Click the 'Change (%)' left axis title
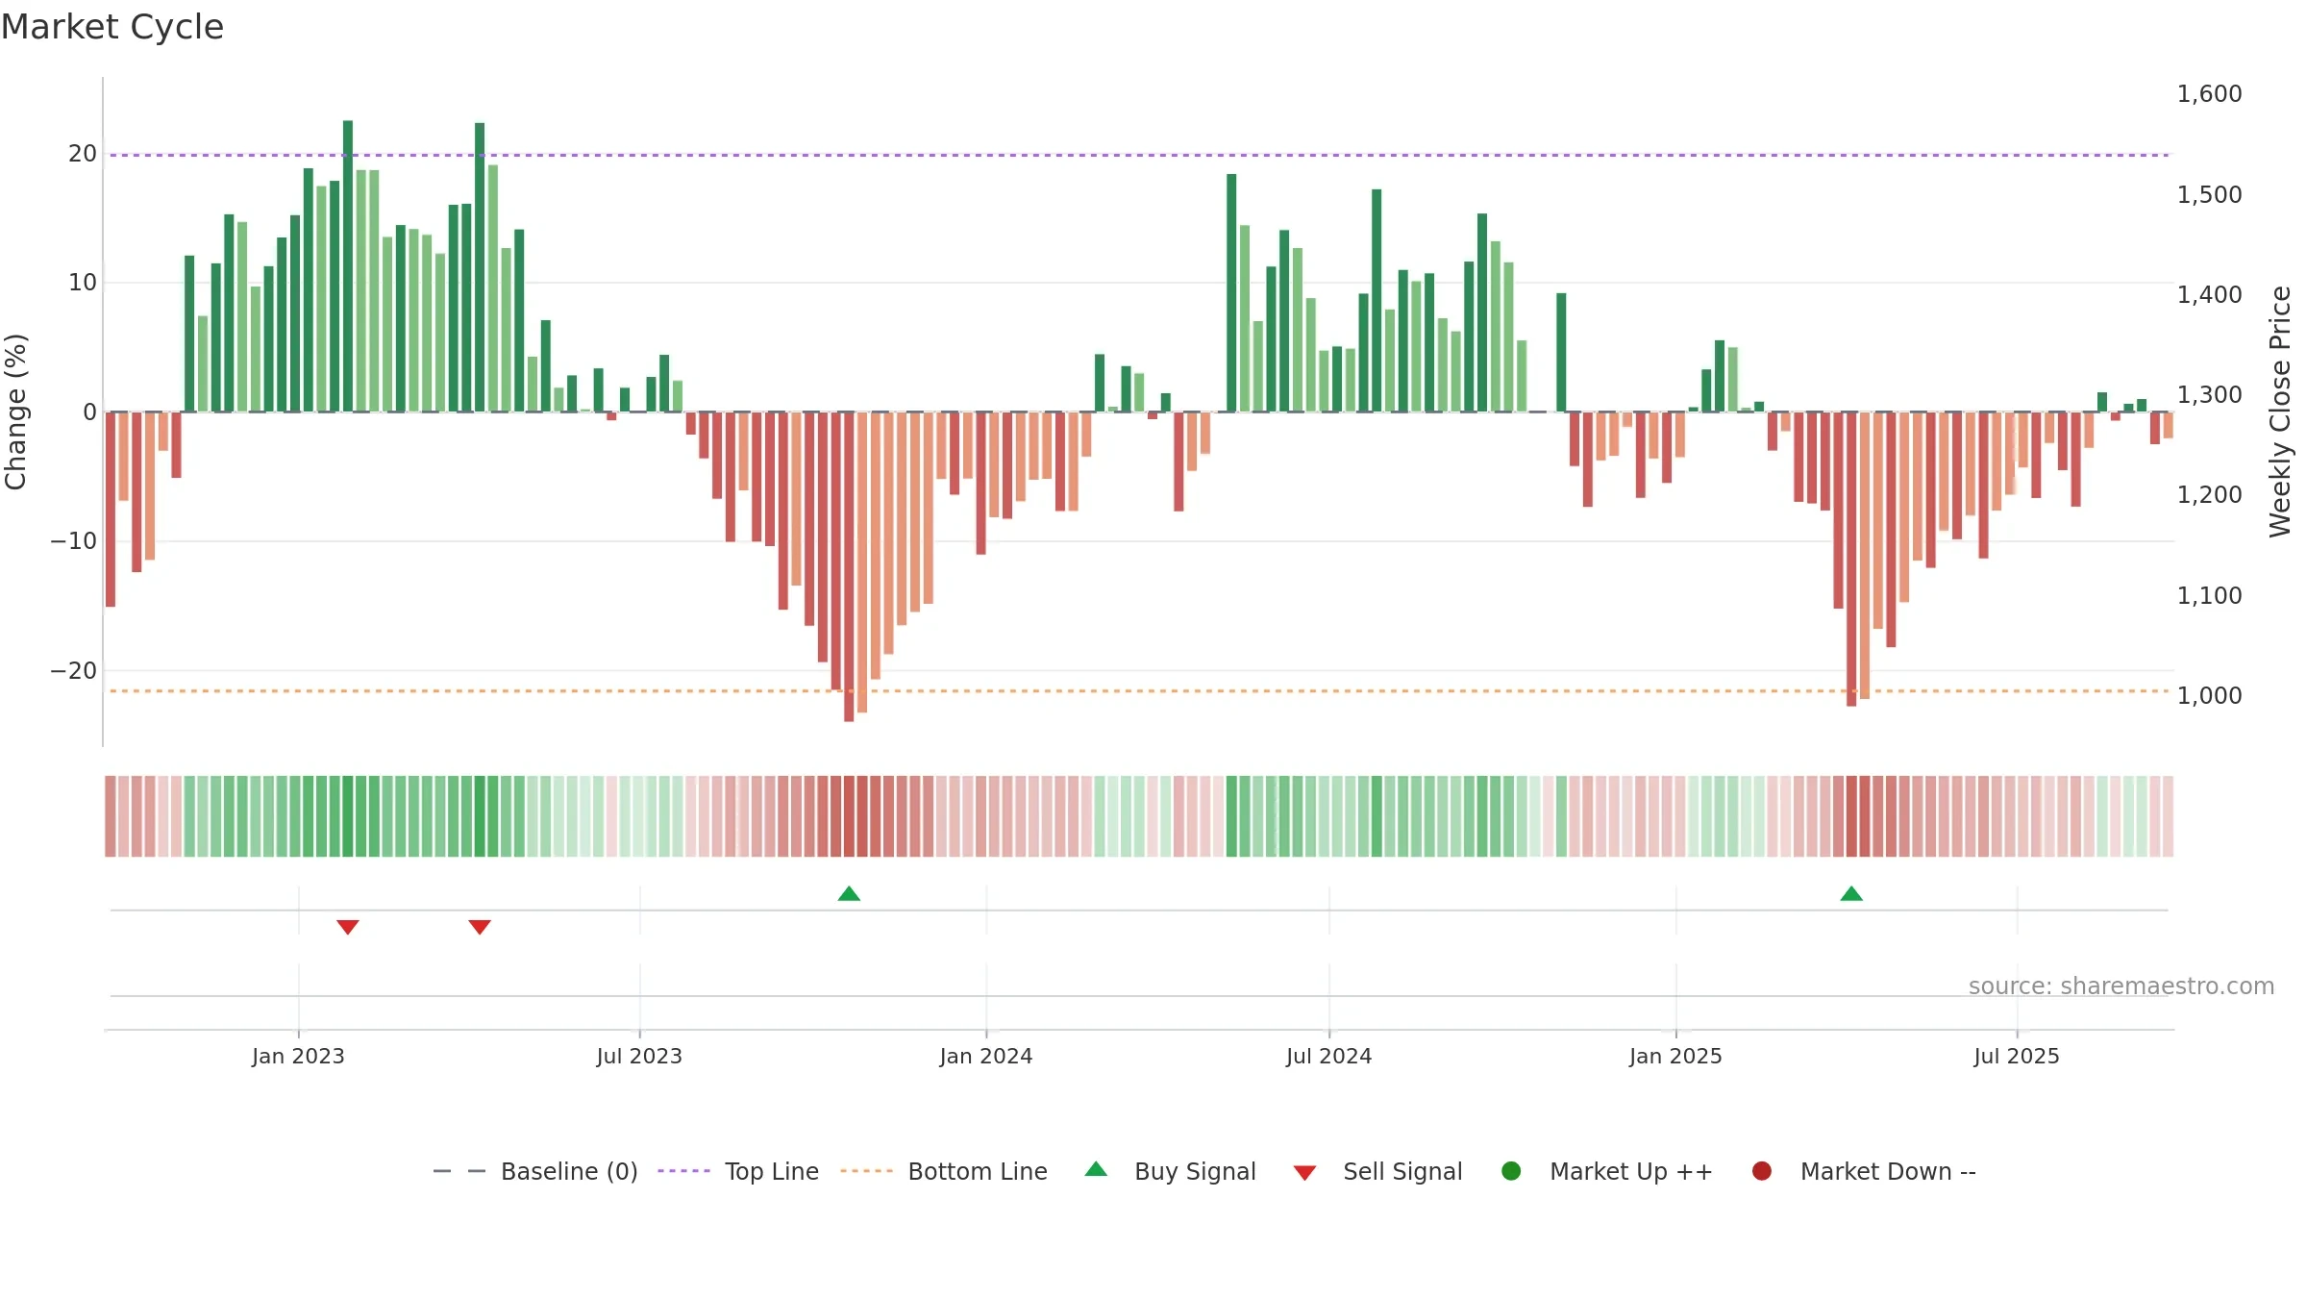 [16, 412]
